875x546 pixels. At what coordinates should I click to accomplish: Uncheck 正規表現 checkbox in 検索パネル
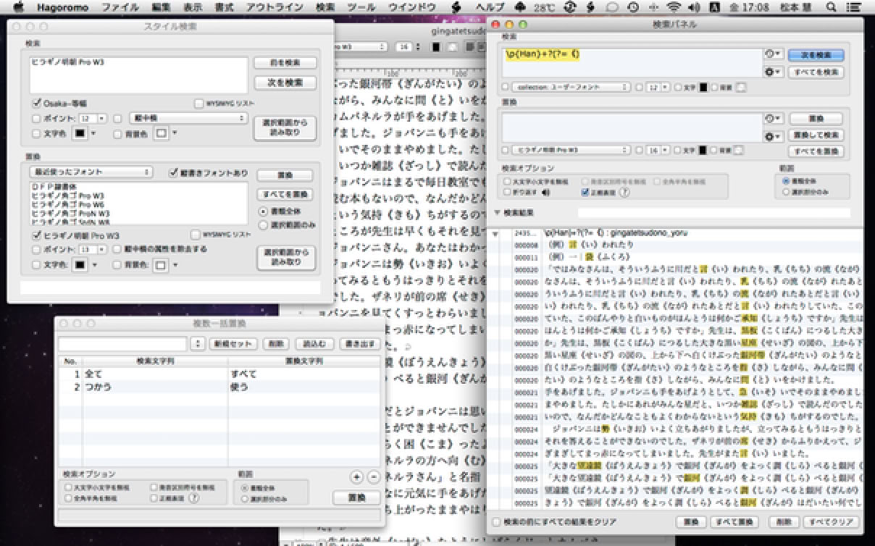[x=585, y=193]
